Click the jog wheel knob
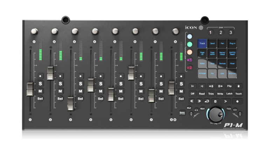 (216, 114)
